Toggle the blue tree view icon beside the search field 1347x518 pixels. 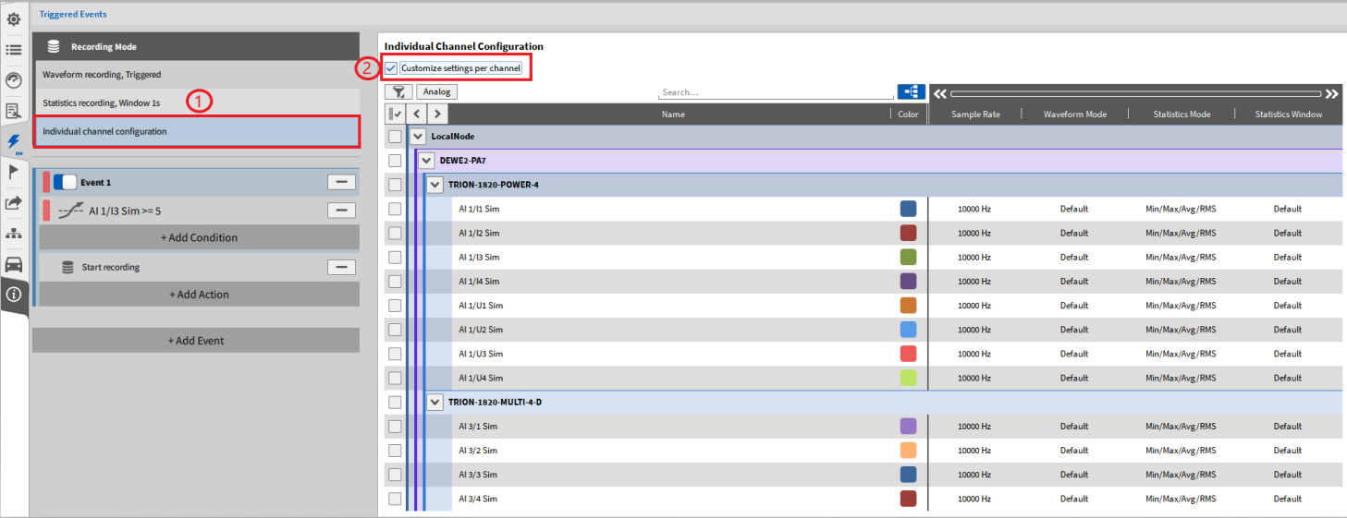tap(911, 91)
